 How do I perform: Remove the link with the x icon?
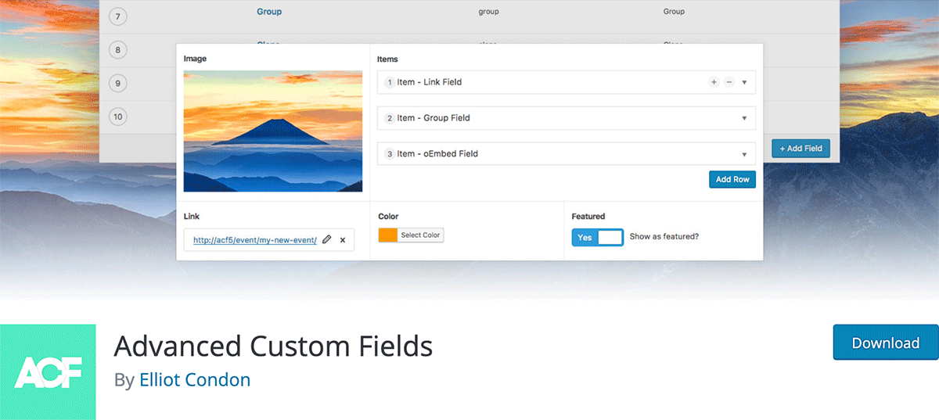tap(343, 240)
